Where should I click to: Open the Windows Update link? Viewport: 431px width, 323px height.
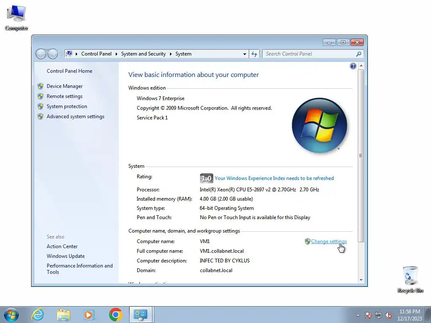tap(66, 256)
